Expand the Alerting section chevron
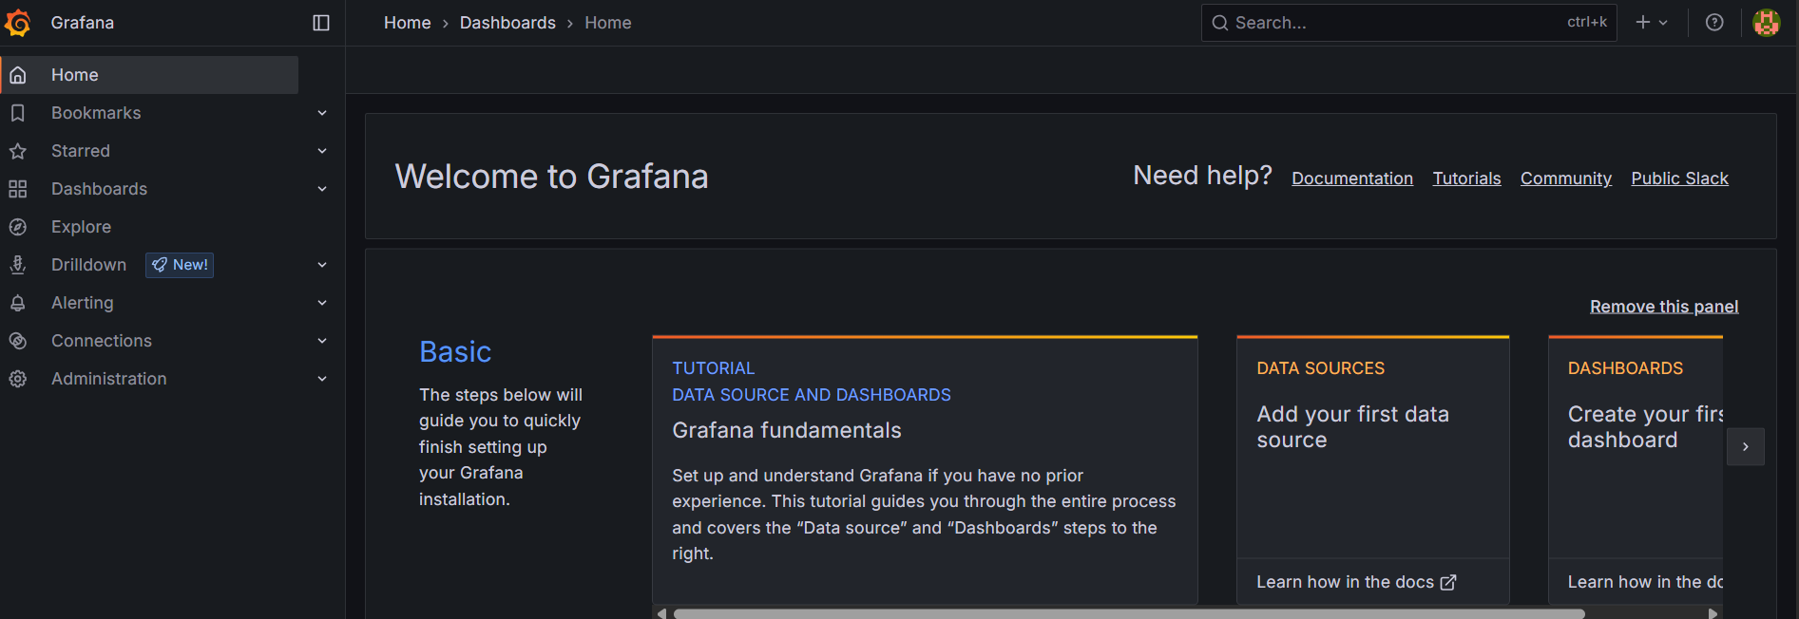 coord(322,303)
